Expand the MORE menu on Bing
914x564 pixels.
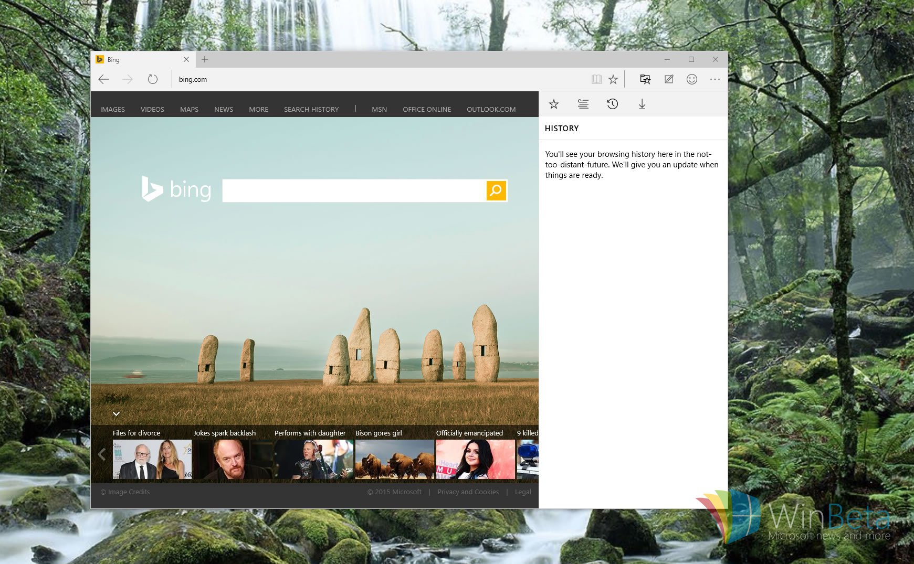tap(258, 109)
